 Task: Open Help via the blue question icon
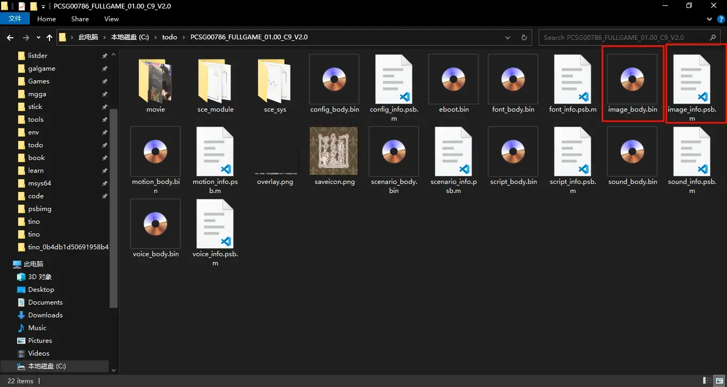coord(721,19)
